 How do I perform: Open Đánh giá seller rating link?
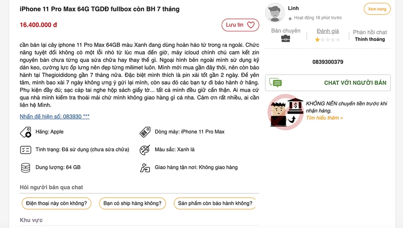328,31
